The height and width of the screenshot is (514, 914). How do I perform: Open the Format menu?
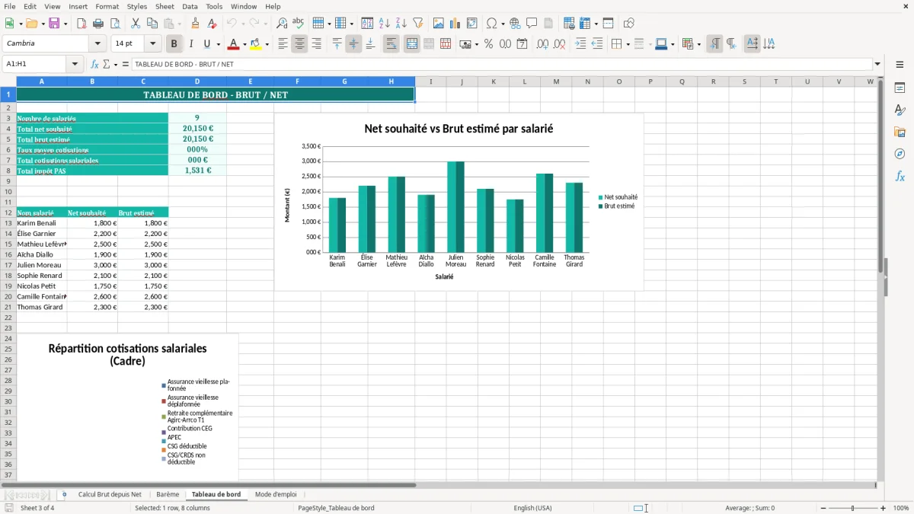tap(107, 6)
